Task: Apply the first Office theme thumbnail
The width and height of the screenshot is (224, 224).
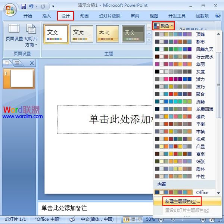Action: [56, 34]
